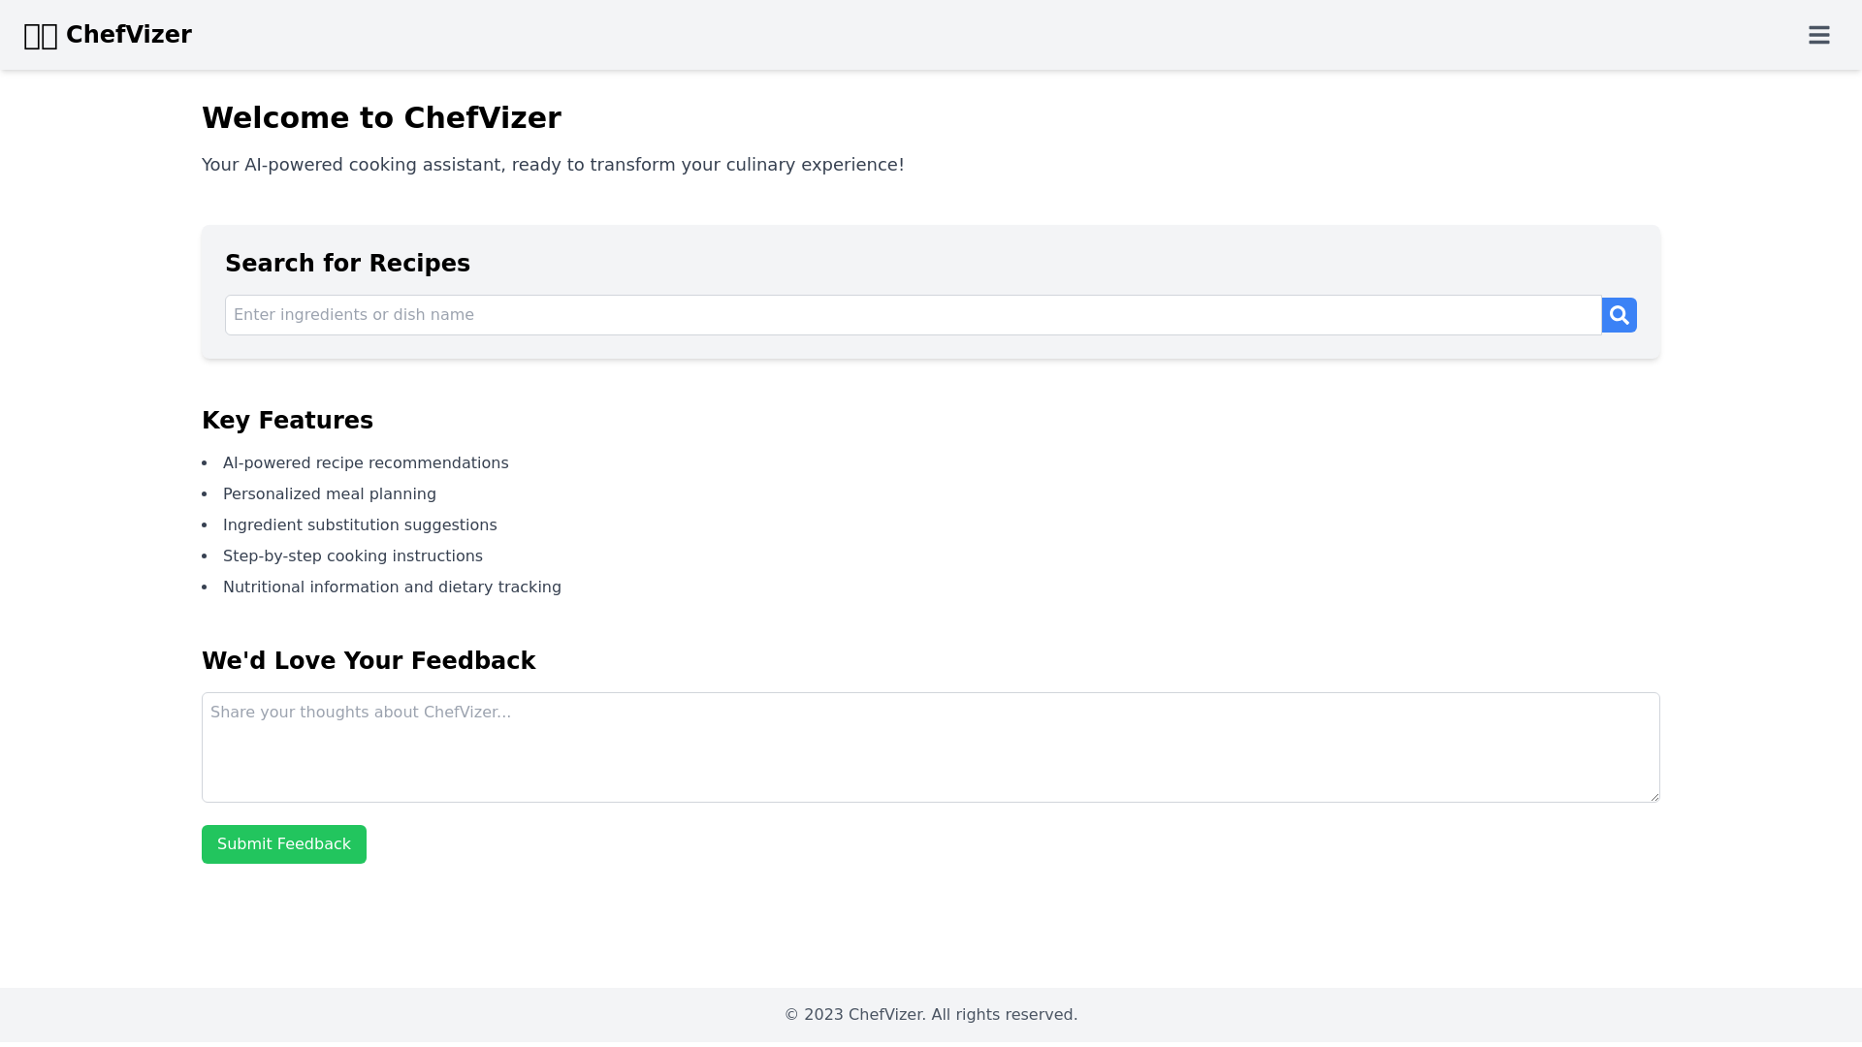Click the ChefVizer brand name

click(x=129, y=35)
